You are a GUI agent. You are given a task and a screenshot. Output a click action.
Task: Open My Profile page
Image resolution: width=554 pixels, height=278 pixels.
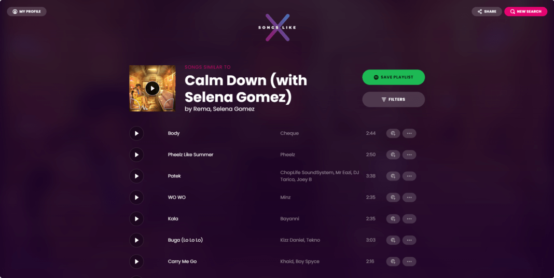pos(27,11)
